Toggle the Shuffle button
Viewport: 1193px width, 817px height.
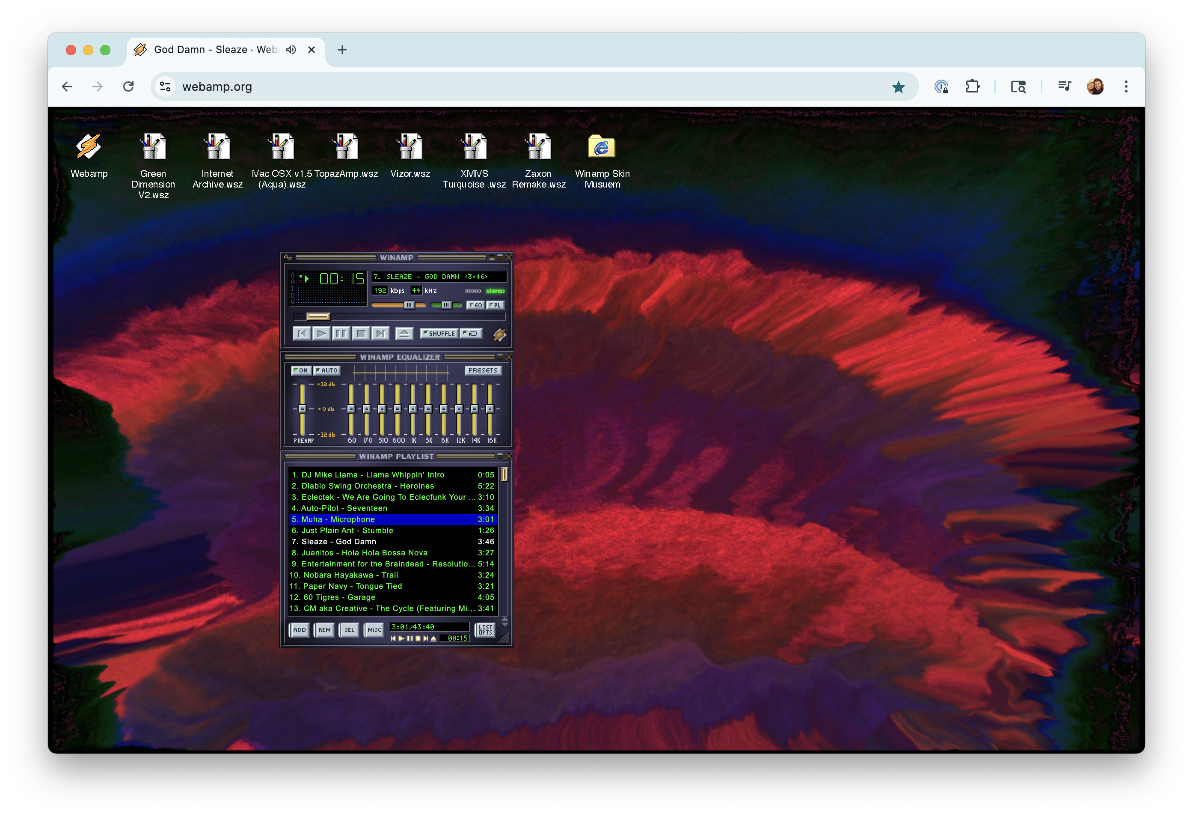(x=439, y=334)
